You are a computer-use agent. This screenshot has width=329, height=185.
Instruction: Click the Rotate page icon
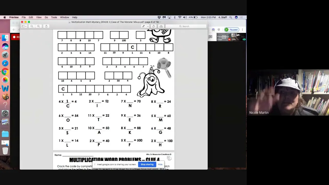pos(153,26)
